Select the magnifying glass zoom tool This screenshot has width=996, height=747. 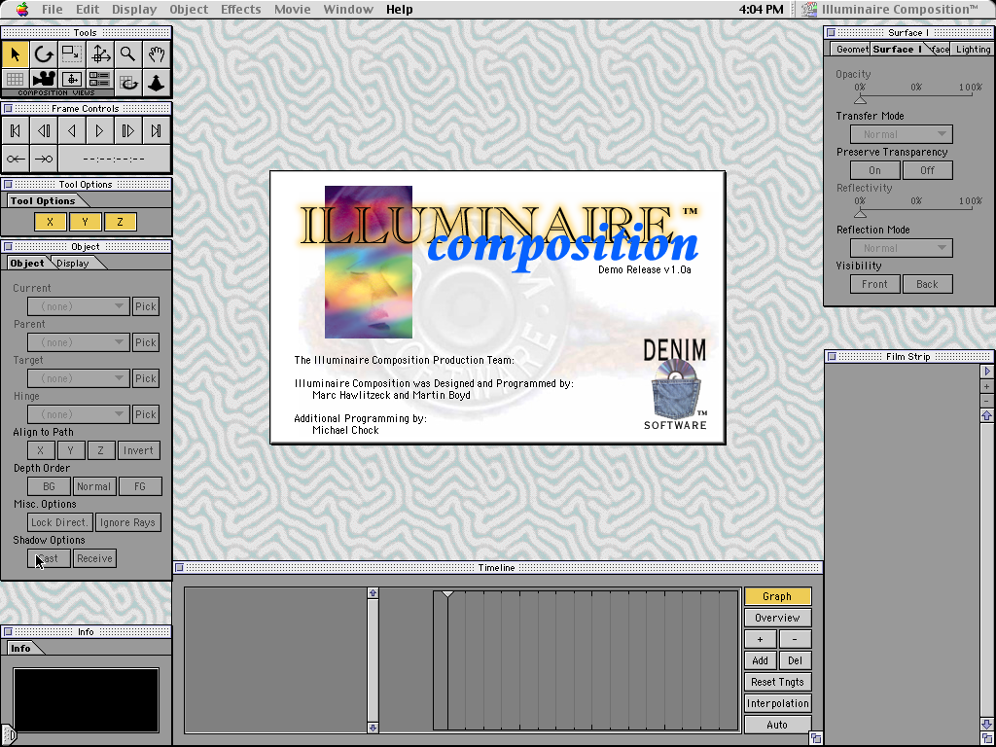tap(127, 54)
